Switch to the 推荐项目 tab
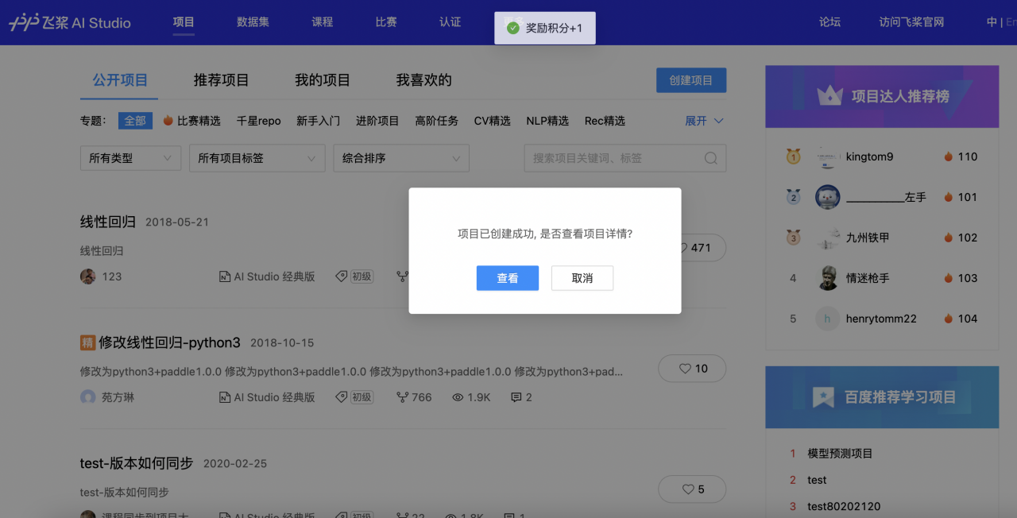This screenshot has width=1017, height=518. [222, 80]
